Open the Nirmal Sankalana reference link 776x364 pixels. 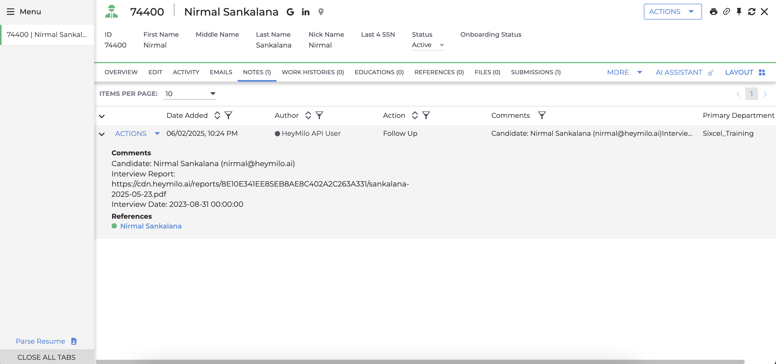coord(151,226)
